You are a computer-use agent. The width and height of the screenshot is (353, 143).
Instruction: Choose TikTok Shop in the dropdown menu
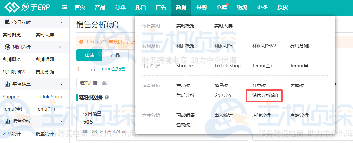click(227, 66)
